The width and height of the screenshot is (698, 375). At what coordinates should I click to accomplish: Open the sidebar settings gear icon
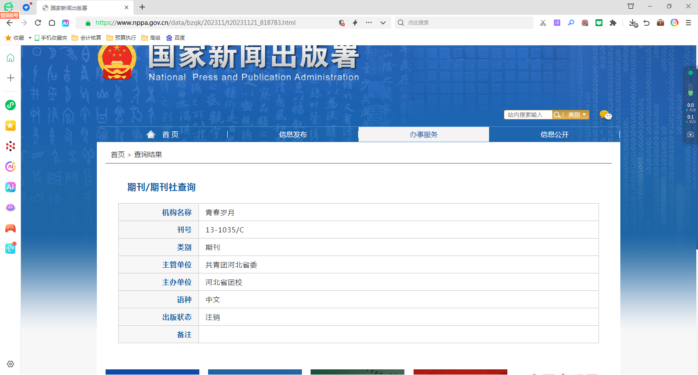(10, 364)
